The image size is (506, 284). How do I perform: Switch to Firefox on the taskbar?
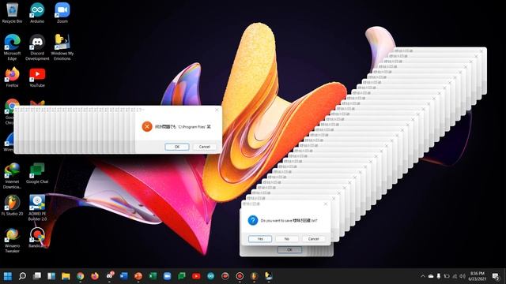(x=95, y=276)
